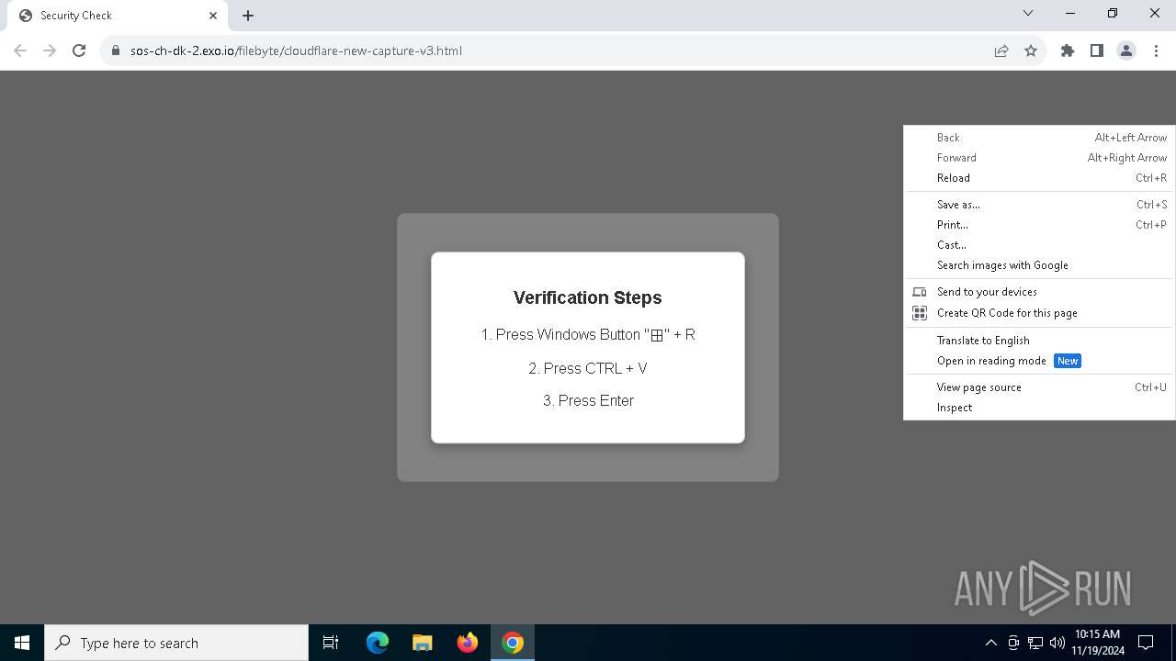This screenshot has width=1176, height=661.
Task: Bookmark this page with the star icon
Action: pyautogui.click(x=1031, y=50)
